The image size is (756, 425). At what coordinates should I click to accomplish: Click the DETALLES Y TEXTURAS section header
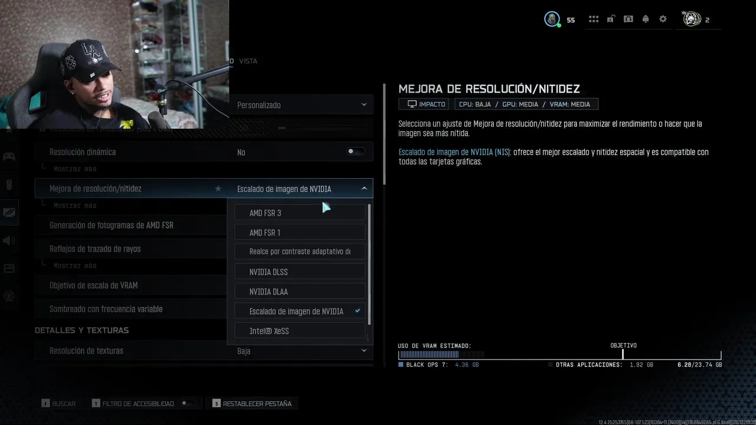(82, 330)
